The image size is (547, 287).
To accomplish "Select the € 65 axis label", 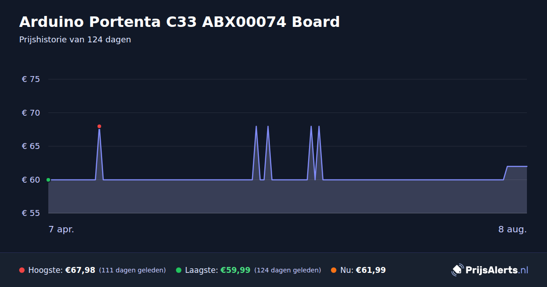I will coord(31,146).
